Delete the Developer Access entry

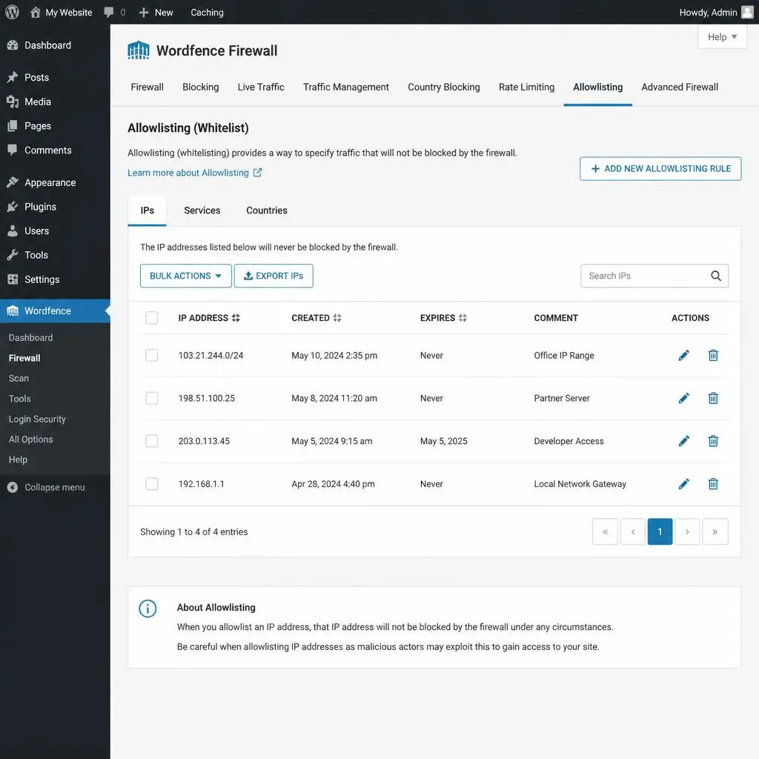[713, 441]
